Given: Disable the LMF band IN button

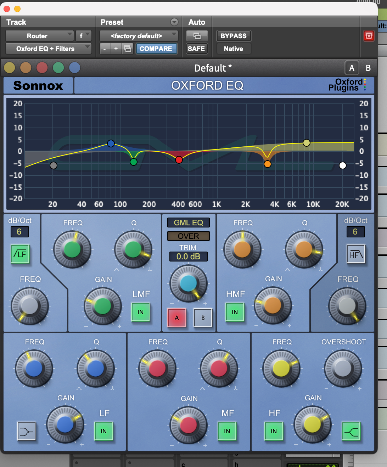Looking at the screenshot, I should (x=141, y=312).
